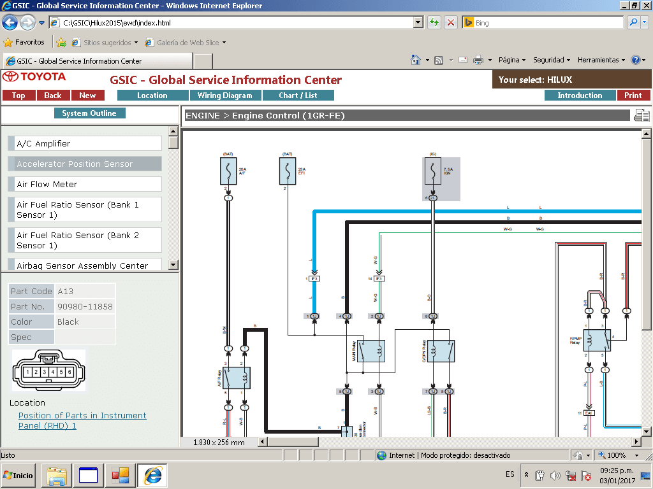This screenshot has height=489, width=653.
Task: Open Position of Parts in Instrument Panel link
Action: pyautogui.click(x=82, y=420)
